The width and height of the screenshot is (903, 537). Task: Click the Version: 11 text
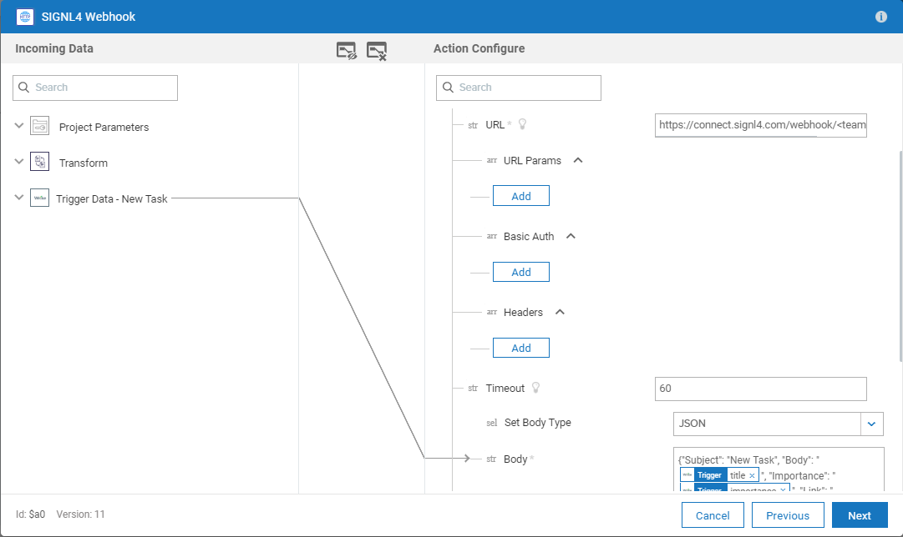click(81, 514)
